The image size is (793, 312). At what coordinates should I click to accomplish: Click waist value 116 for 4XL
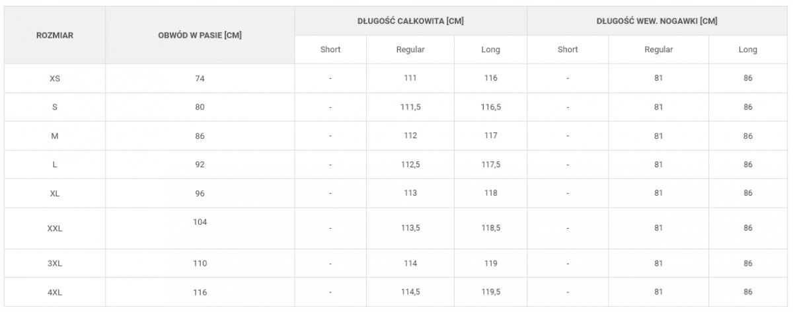point(200,292)
